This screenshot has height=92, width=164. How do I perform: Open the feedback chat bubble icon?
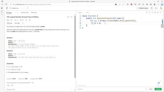pyautogui.click(x=159, y=83)
